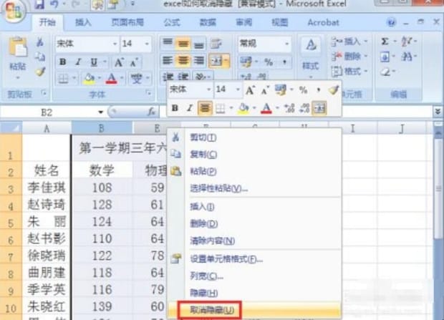The height and width of the screenshot is (320, 444).
Task: Click the insert function fx icon
Action: point(151,112)
